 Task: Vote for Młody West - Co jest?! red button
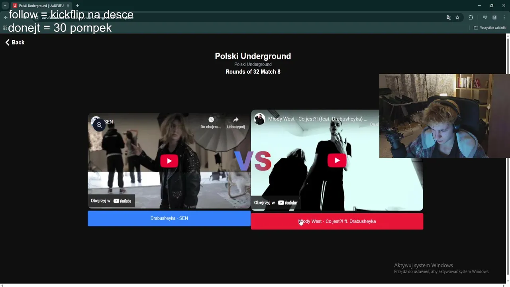click(337, 221)
